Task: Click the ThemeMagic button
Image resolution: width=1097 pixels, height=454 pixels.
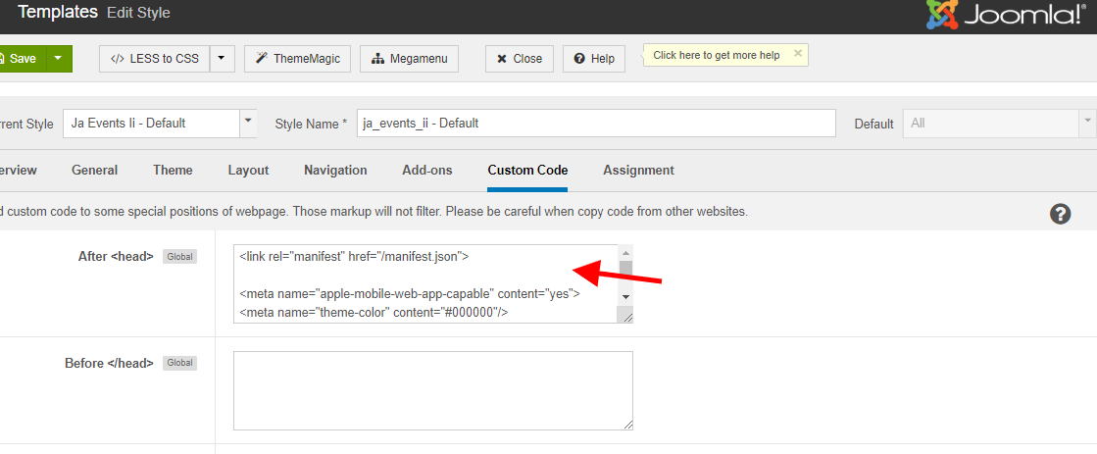Action: coord(298,59)
